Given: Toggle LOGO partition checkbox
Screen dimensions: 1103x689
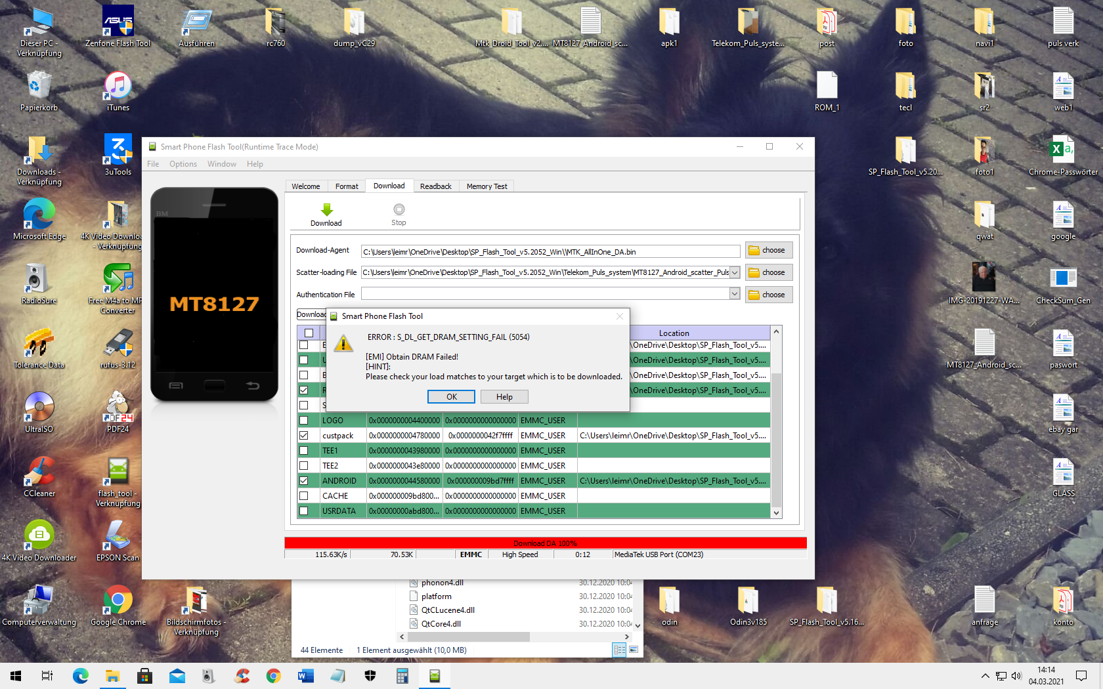Looking at the screenshot, I should coord(304,420).
